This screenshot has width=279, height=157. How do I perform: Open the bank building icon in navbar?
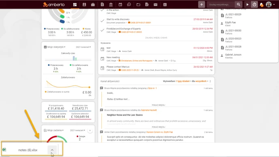[111, 4]
